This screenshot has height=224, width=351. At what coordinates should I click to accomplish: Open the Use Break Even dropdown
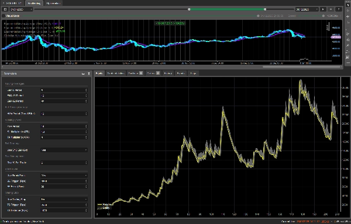pos(64,176)
